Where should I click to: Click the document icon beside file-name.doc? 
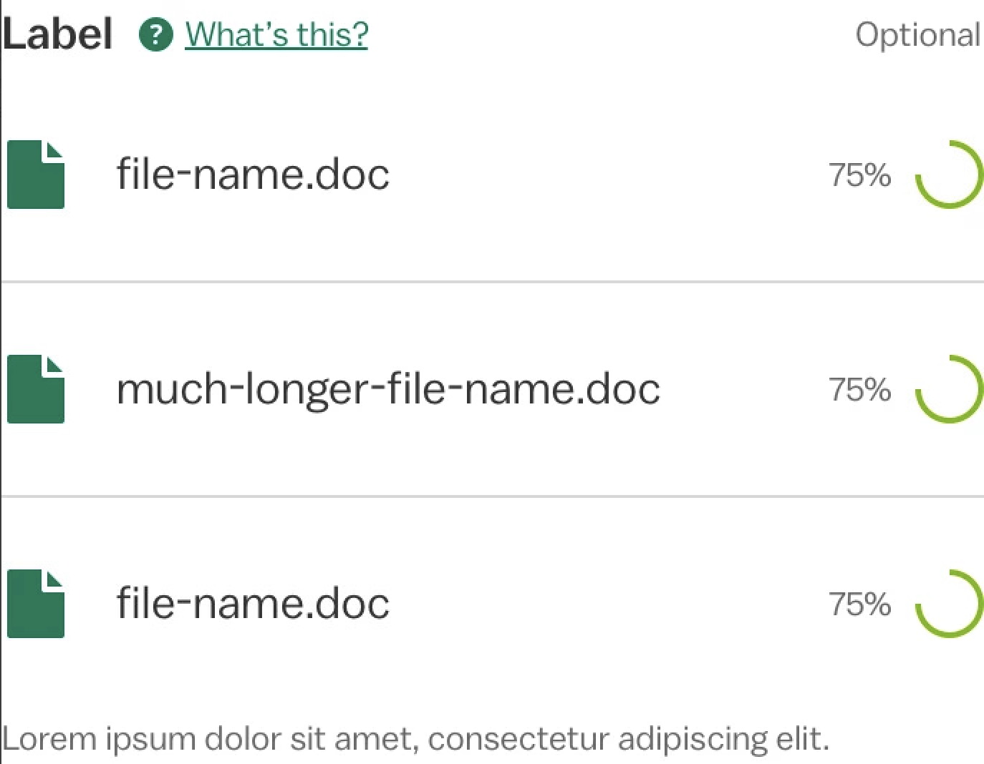pyautogui.click(x=35, y=175)
